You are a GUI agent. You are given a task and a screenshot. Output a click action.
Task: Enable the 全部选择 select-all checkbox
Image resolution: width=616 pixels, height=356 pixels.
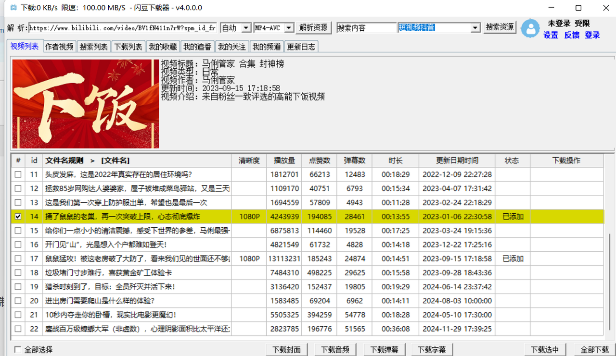(17, 348)
